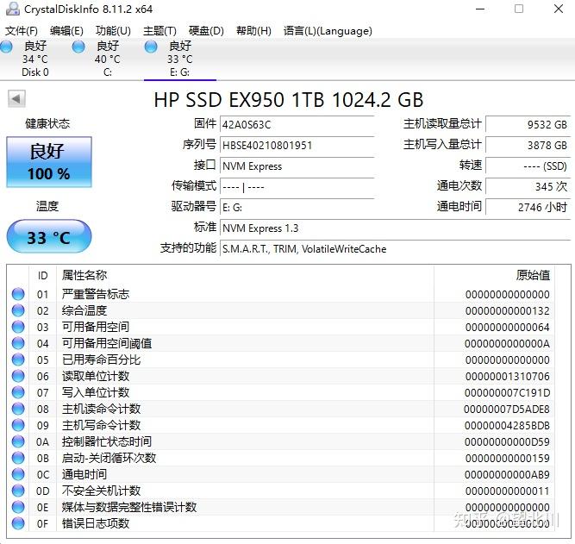Open the 主题(T) menu
The width and height of the screenshot is (575, 544).
click(x=159, y=31)
